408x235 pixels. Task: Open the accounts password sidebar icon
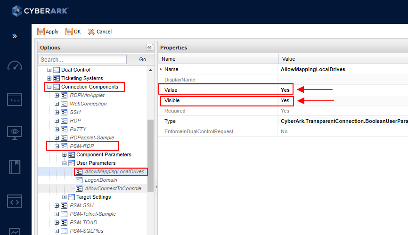[15, 99]
